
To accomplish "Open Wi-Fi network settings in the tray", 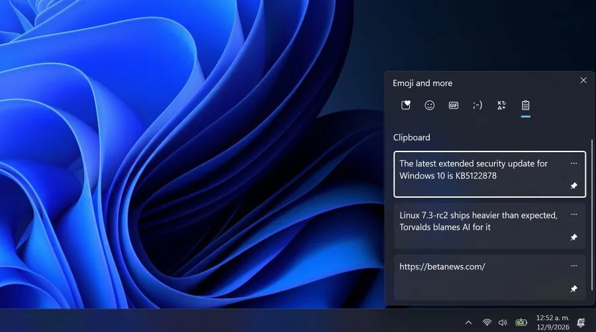I will click(x=487, y=323).
